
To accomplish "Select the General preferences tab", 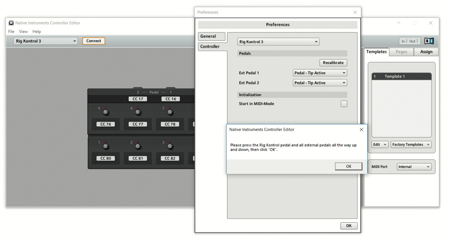I will coord(212,36).
